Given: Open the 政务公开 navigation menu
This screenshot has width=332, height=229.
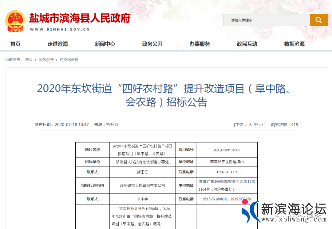Looking at the screenshot, I should click(152, 44).
